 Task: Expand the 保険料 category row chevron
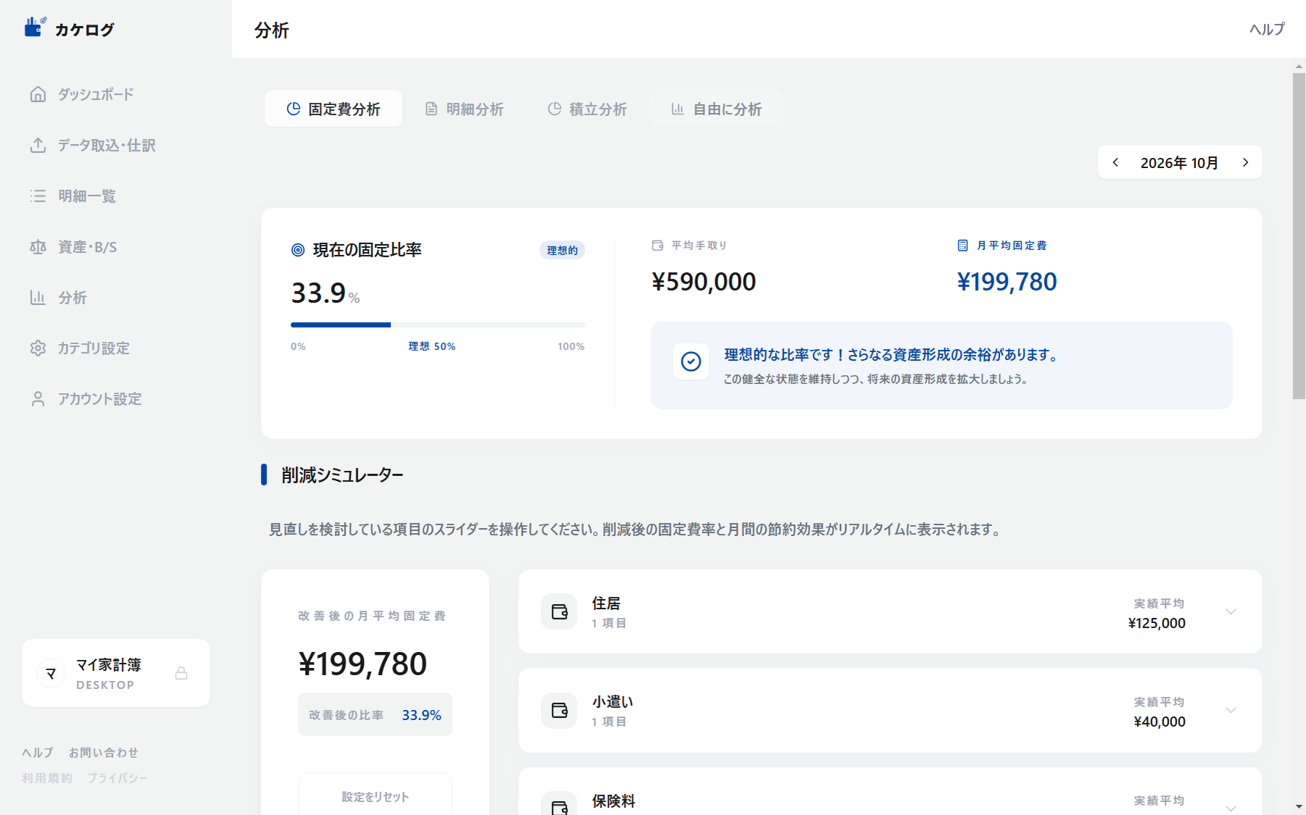click(1231, 807)
